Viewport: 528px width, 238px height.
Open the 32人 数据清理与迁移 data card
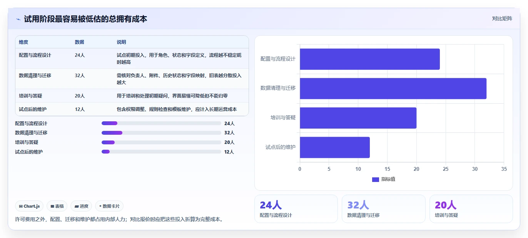click(384, 209)
